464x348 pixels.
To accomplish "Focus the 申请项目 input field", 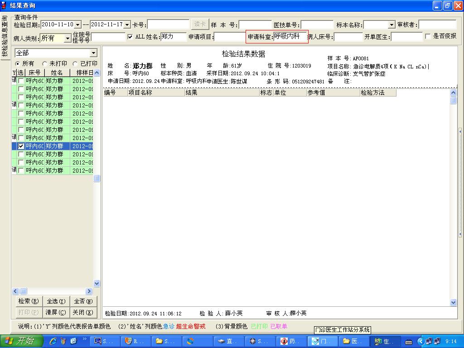I will (x=230, y=37).
